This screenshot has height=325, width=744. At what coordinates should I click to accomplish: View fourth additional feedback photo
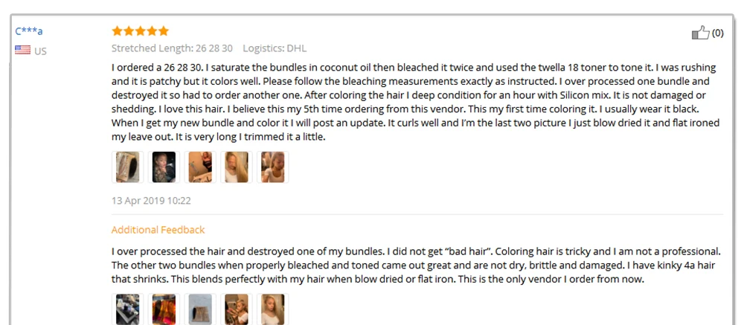point(237,309)
